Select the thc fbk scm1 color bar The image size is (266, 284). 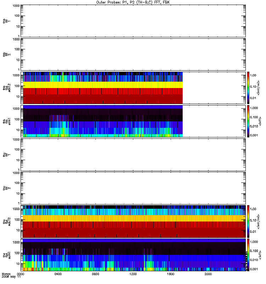248,255
